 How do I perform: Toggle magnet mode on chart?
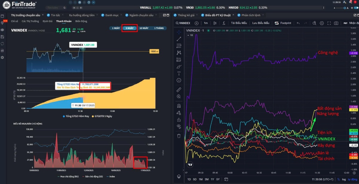[x=179, y=106]
